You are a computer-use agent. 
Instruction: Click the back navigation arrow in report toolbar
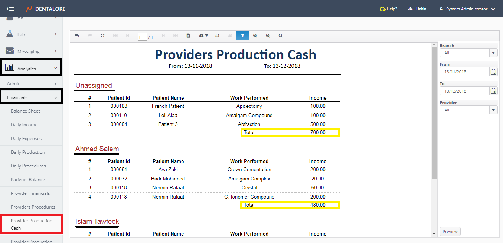[x=77, y=36]
